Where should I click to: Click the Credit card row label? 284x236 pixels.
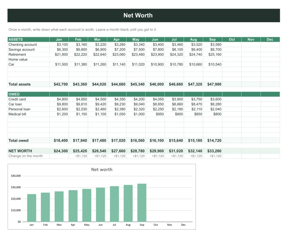click(17, 99)
